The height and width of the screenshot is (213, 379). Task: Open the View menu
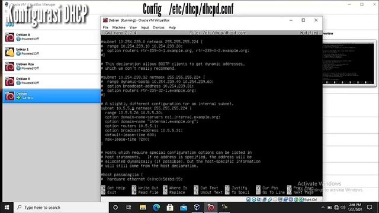[x=133, y=28]
